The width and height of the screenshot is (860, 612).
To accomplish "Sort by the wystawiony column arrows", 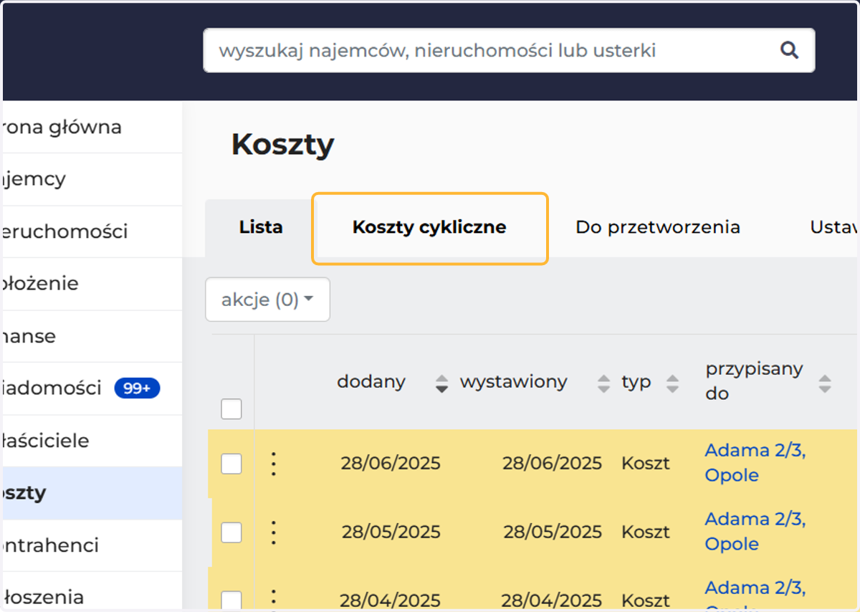I will click(x=604, y=383).
